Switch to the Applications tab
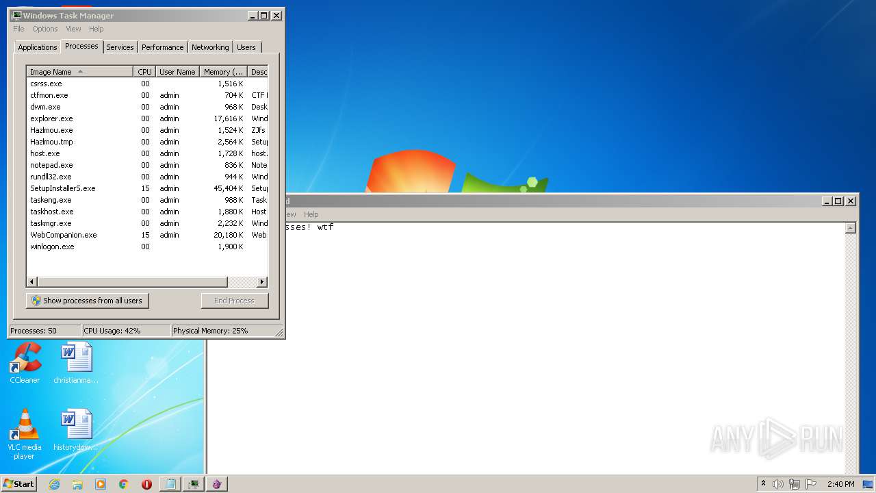The height and width of the screenshot is (493, 876). tap(37, 47)
